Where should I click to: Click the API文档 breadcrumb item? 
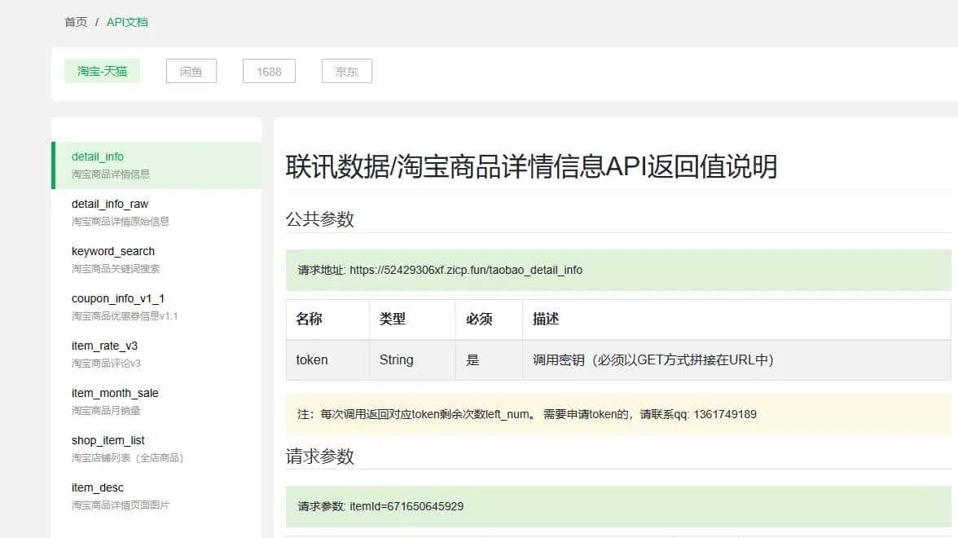(127, 22)
